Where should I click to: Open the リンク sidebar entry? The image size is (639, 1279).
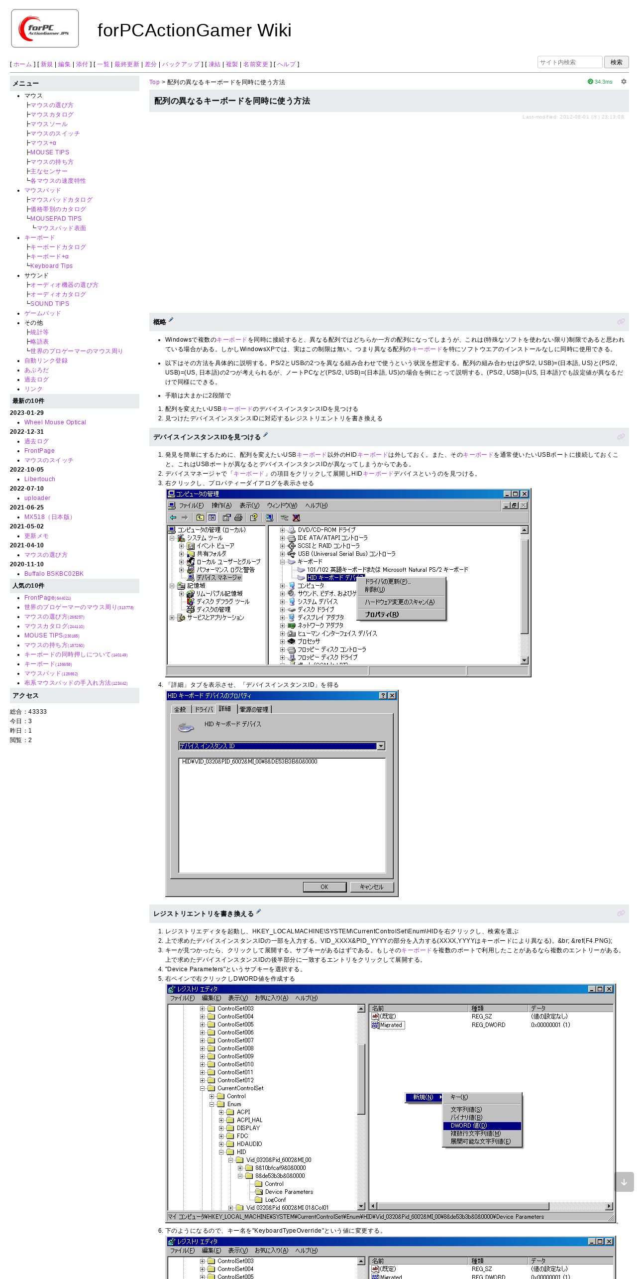click(x=33, y=389)
